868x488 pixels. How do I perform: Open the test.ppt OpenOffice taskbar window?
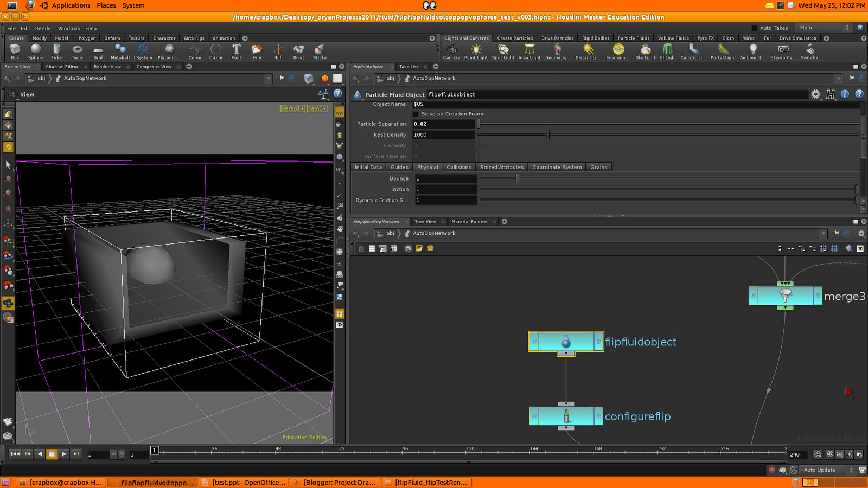(244, 483)
